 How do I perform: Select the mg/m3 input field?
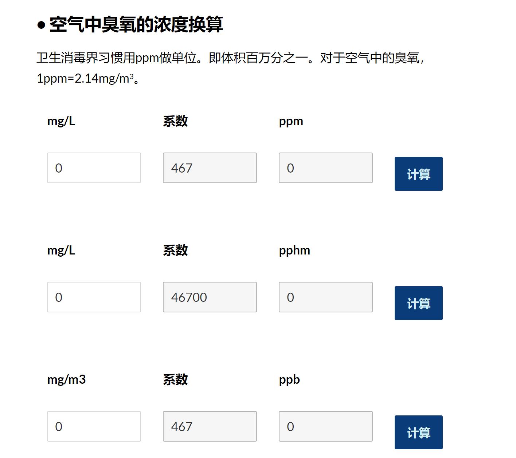point(94,426)
